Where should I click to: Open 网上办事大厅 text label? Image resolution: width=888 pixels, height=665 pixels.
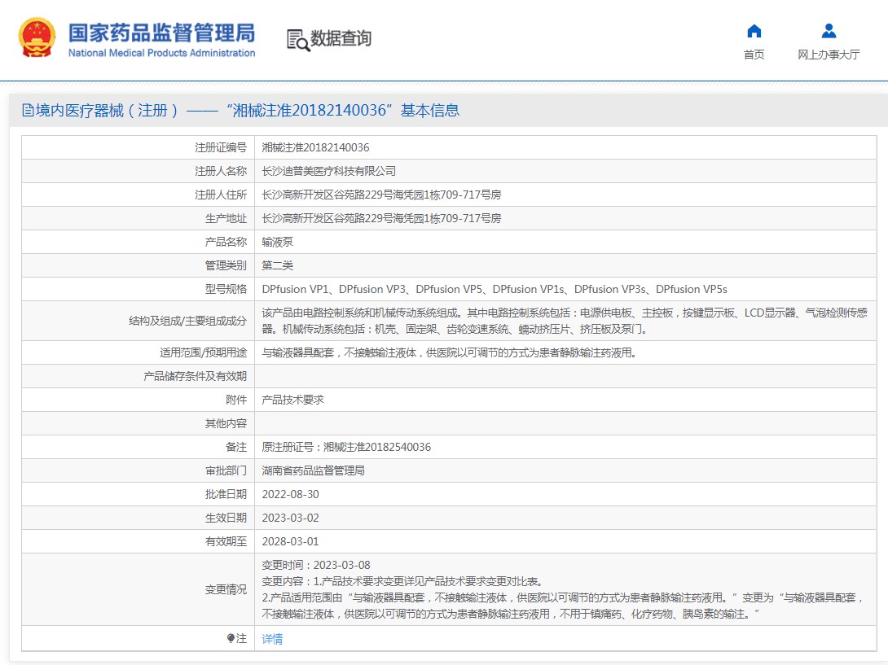coord(829,55)
